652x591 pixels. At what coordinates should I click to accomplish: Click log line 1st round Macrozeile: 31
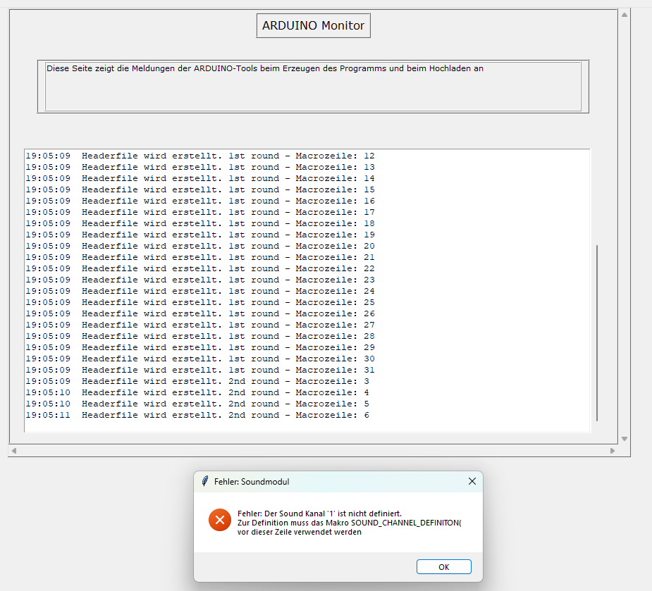tap(200, 370)
